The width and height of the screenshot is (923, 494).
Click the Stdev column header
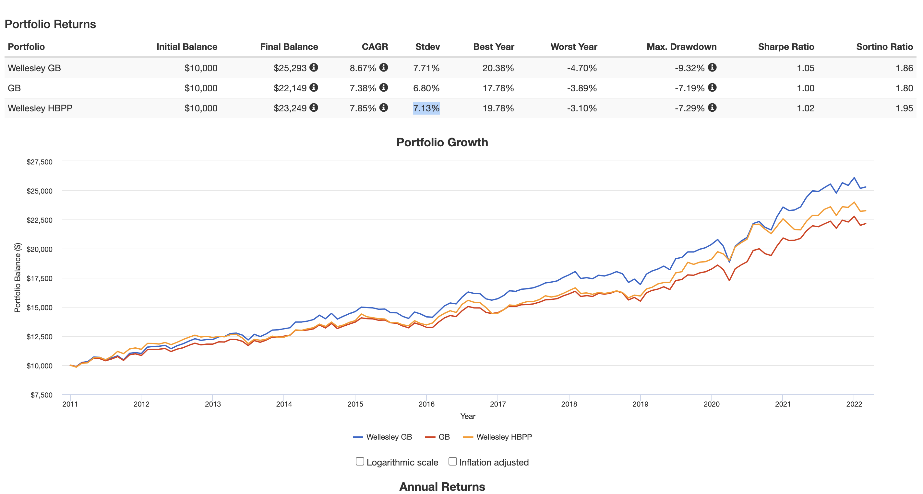click(427, 47)
